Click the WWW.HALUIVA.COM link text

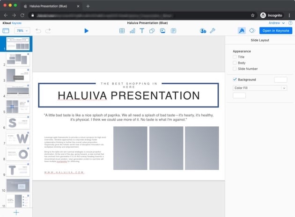coord(64,172)
